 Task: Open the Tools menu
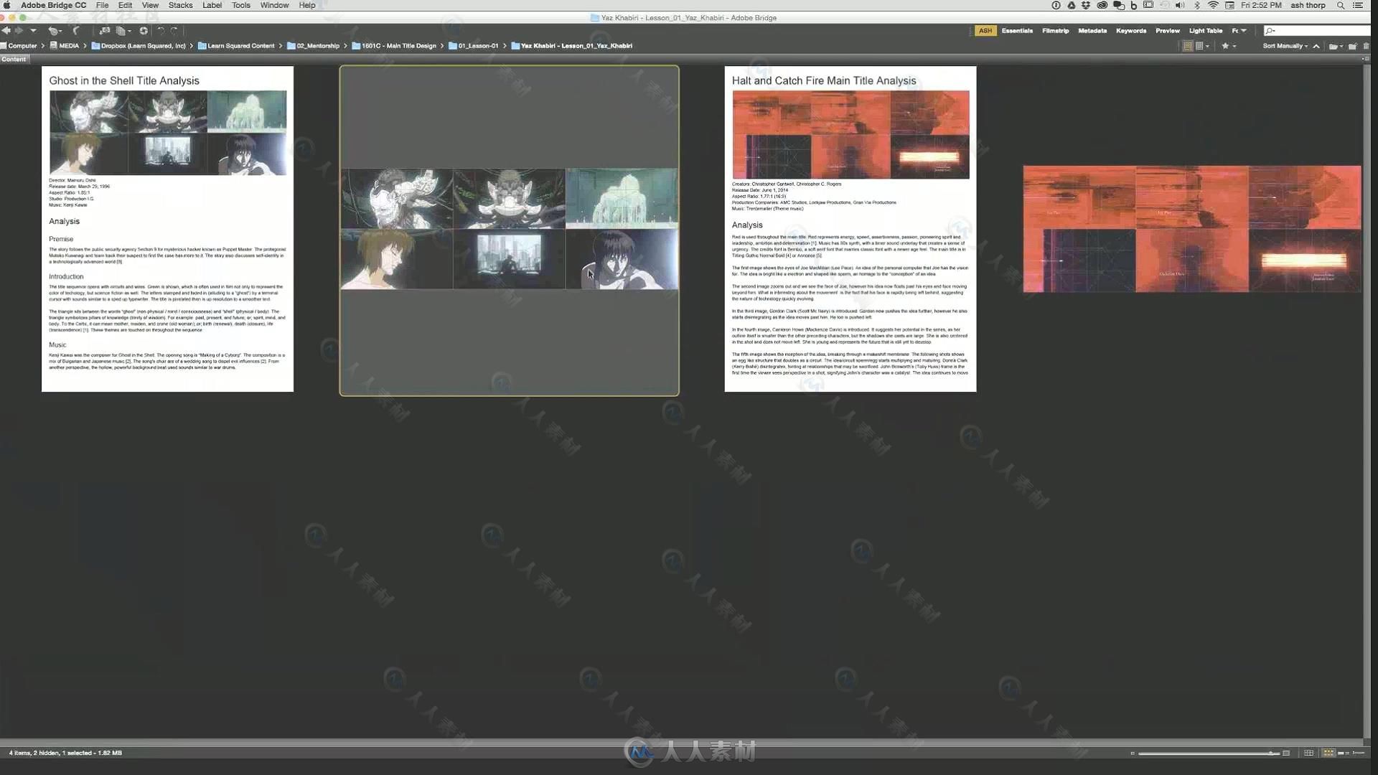[x=241, y=5]
